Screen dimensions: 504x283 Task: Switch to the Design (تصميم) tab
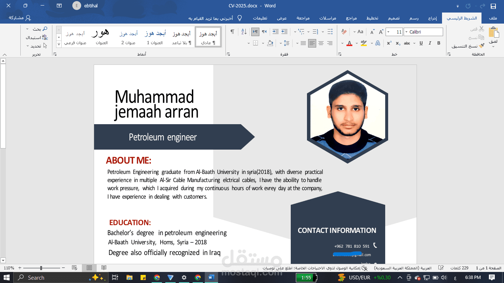(394, 18)
